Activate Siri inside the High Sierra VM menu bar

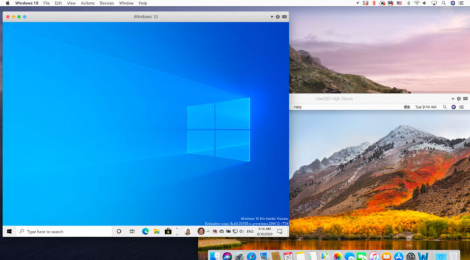click(x=454, y=107)
